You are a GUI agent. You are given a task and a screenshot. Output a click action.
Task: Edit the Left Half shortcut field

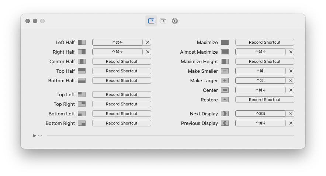(x=118, y=42)
